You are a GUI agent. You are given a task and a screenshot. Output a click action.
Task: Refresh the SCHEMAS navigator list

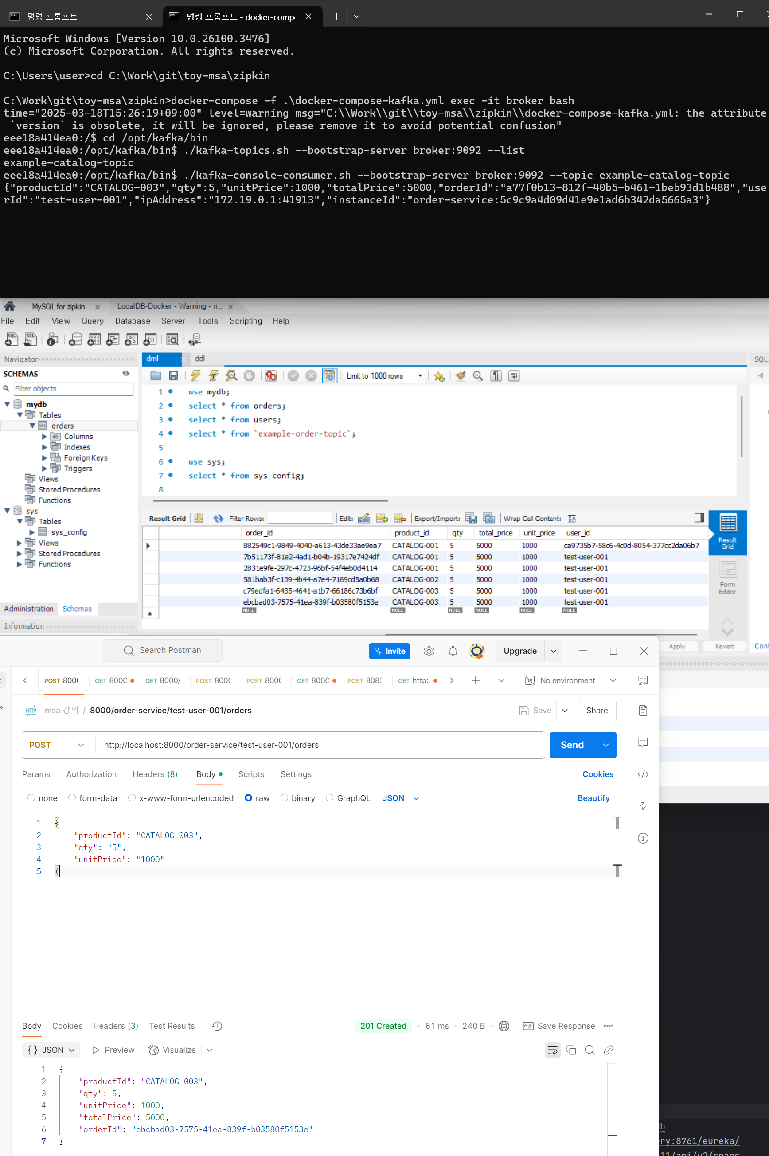coord(126,374)
